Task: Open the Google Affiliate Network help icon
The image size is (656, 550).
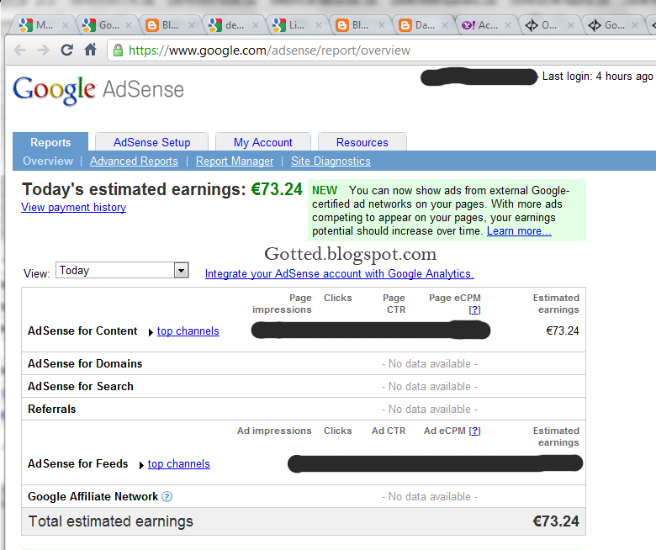Action: pyautogui.click(x=167, y=496)
